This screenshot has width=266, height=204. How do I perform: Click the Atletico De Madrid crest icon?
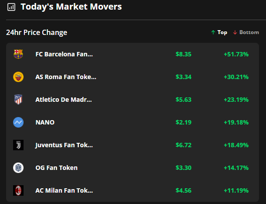point(18,100)
